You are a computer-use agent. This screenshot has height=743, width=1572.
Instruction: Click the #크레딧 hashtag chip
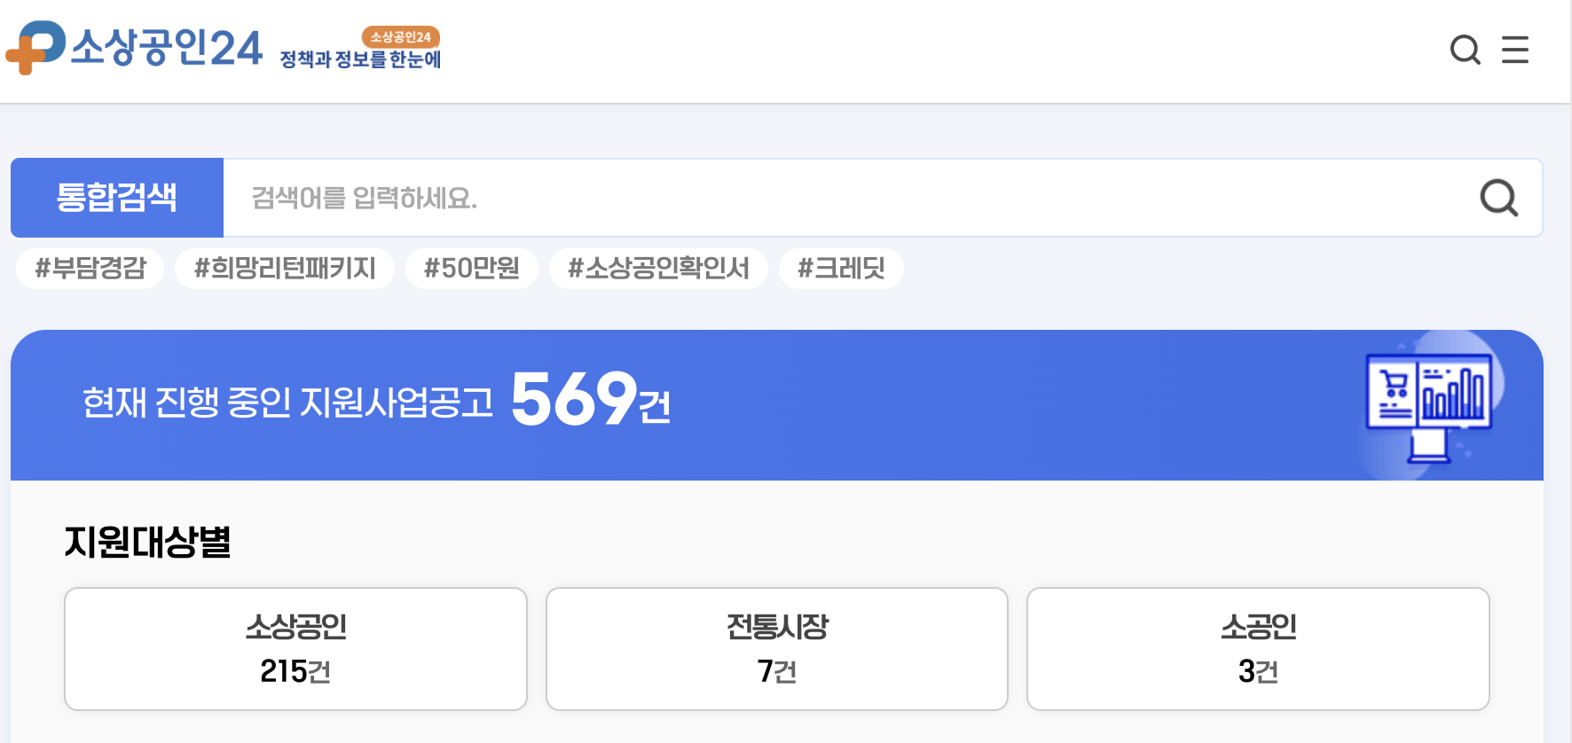pyautogui.click(x=841, y=269)
